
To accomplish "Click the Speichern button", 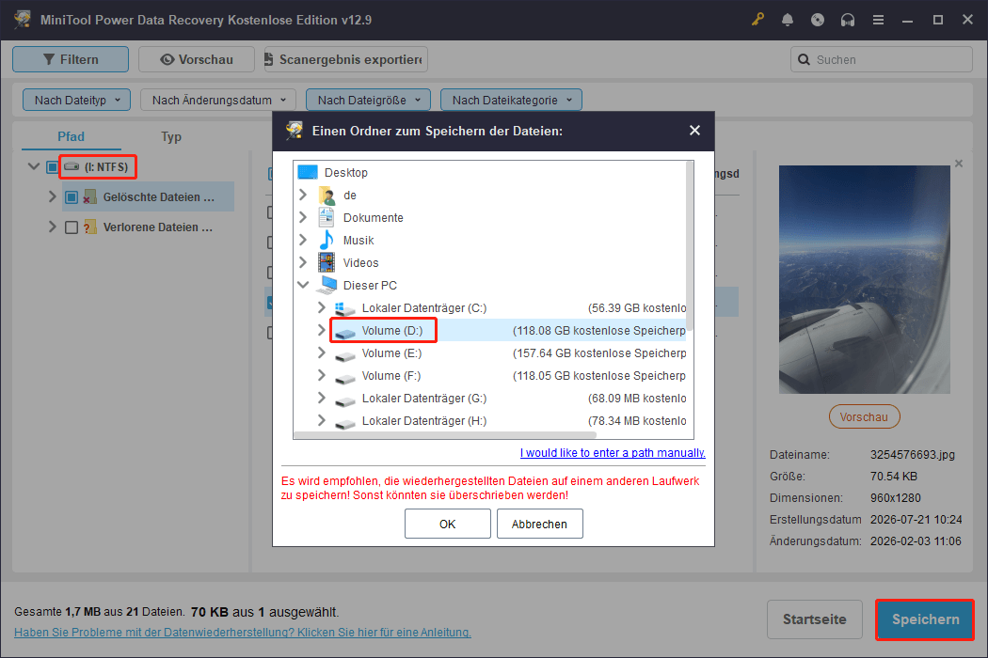I will 925,619.
